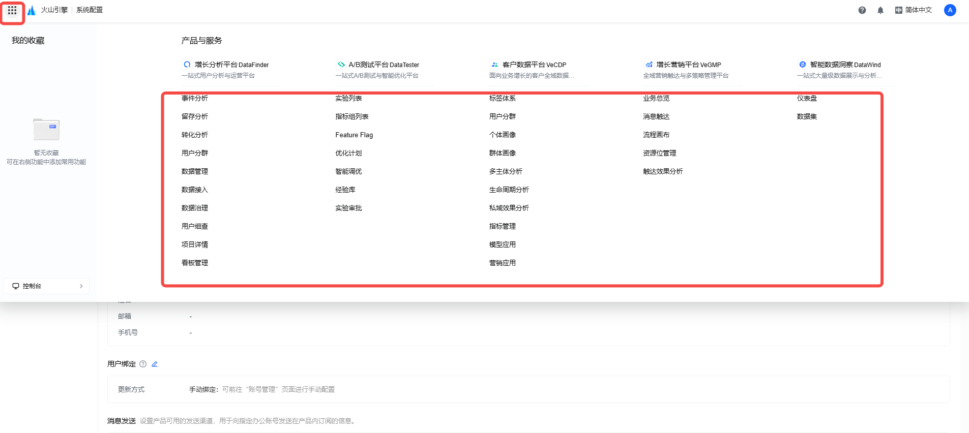Click the 系统配置 title in header
969x433 pixels.
click(x=90, y=10)
